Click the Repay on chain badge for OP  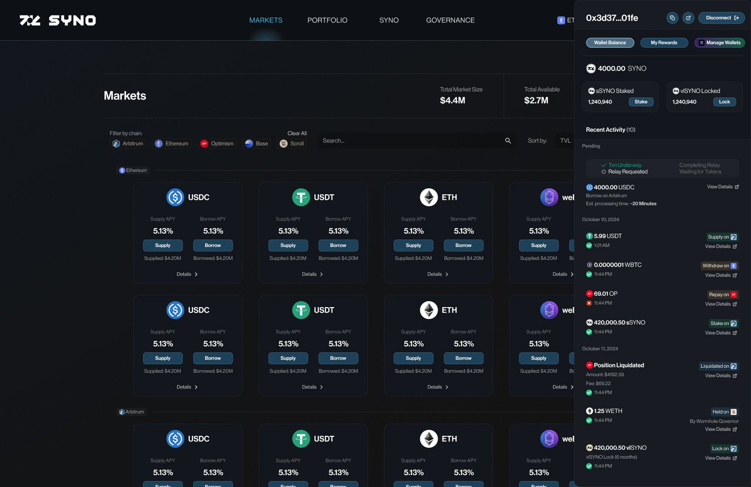pos(723,295)
